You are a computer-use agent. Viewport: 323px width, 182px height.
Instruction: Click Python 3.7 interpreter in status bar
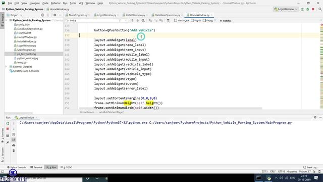pyautogui.click(x=305, y=172)
